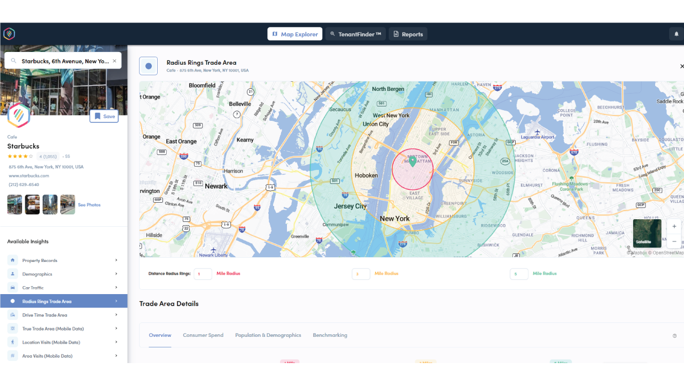Switch to the Consumer Spend tab
Image resolution: width=684 pixels, height=385 pixels.
(203, 335)
